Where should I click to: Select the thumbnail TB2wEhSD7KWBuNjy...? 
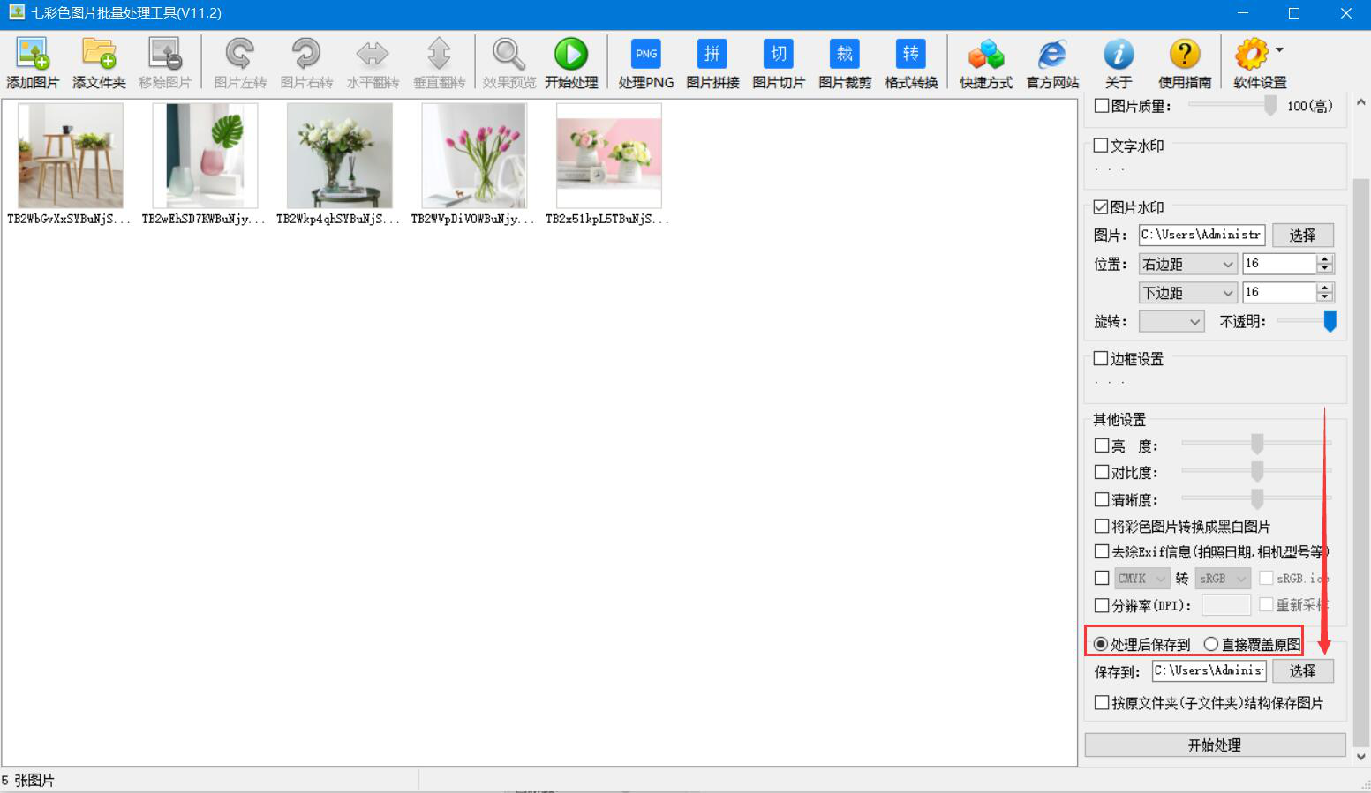click(205, 155)
